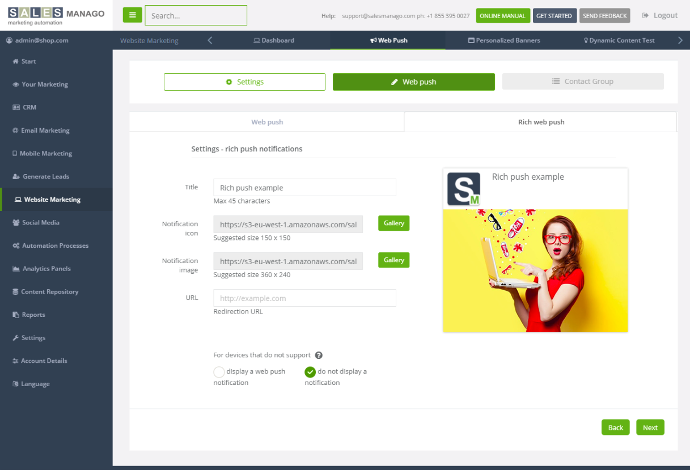Open the Dashboard tab

[274, 40]
